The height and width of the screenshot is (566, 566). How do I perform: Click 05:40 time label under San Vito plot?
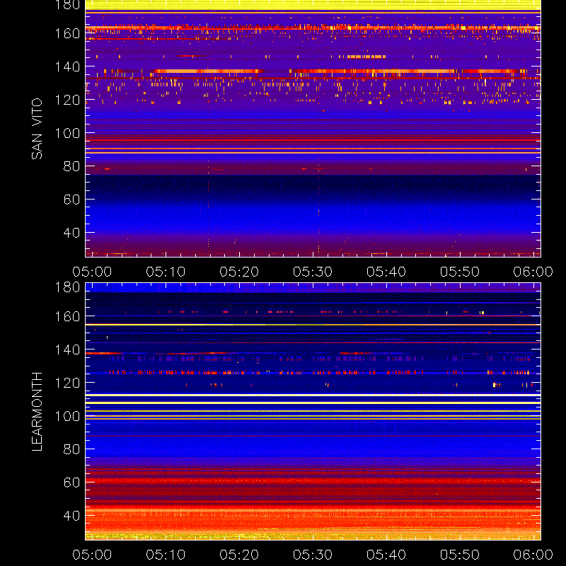(386, 272)
